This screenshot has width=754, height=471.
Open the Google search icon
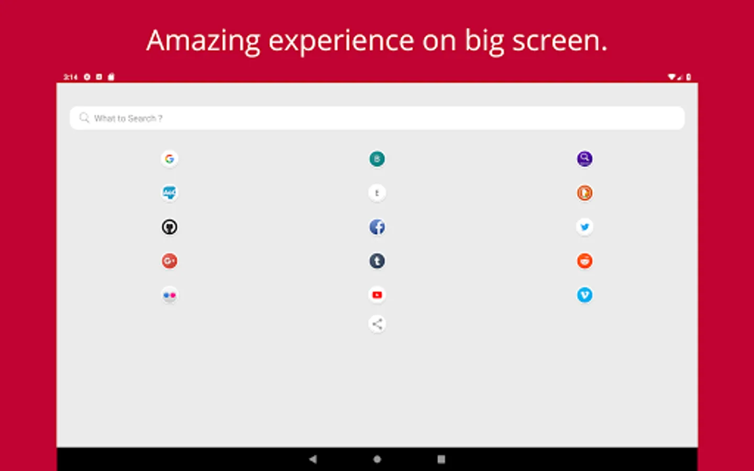pyautogui.click(x=169, y=159)
